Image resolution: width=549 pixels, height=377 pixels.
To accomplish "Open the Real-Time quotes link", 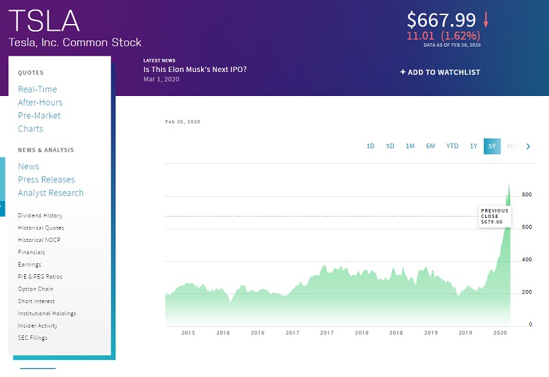I will click(38, 89).
